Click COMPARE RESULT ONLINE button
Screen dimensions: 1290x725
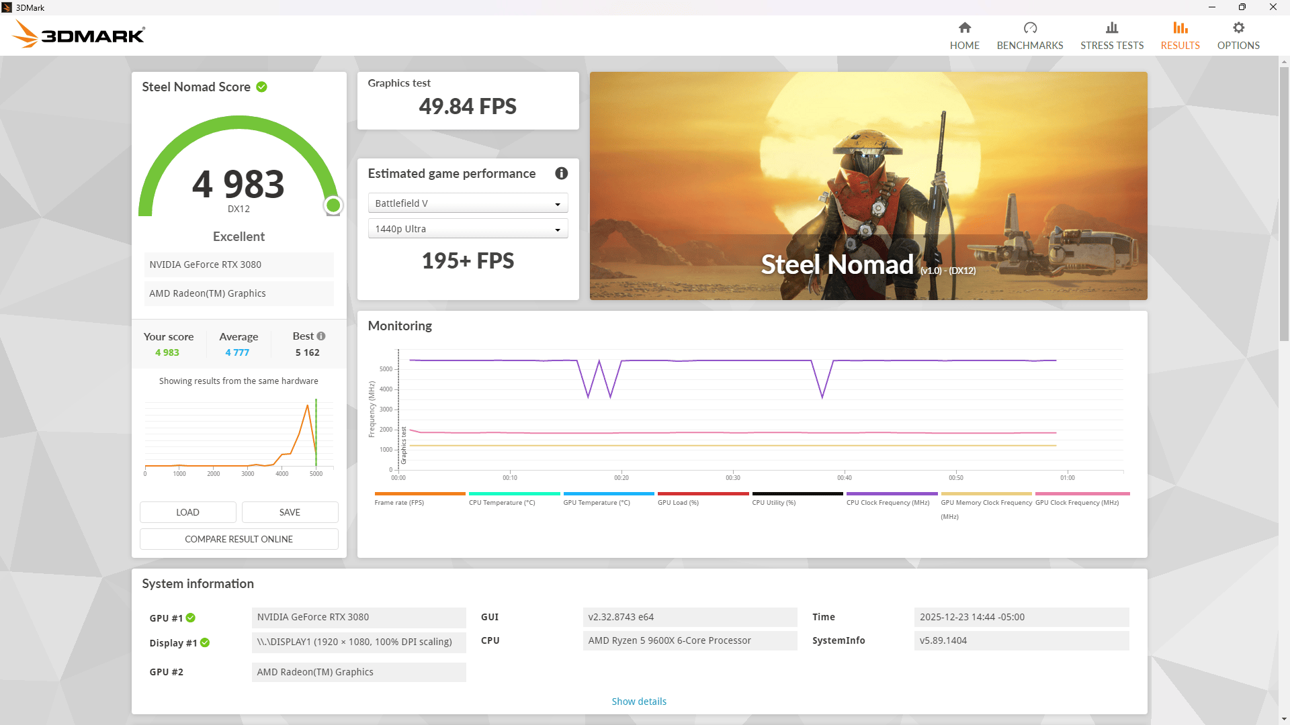pyautogui.click(x=239, y=539)
